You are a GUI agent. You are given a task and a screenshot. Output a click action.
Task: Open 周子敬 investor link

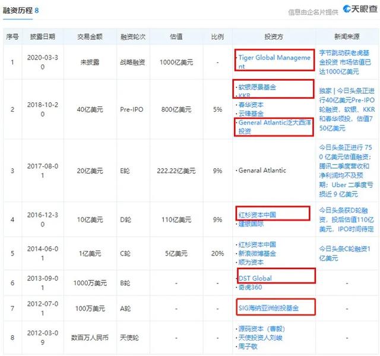(x=248, y=346)
